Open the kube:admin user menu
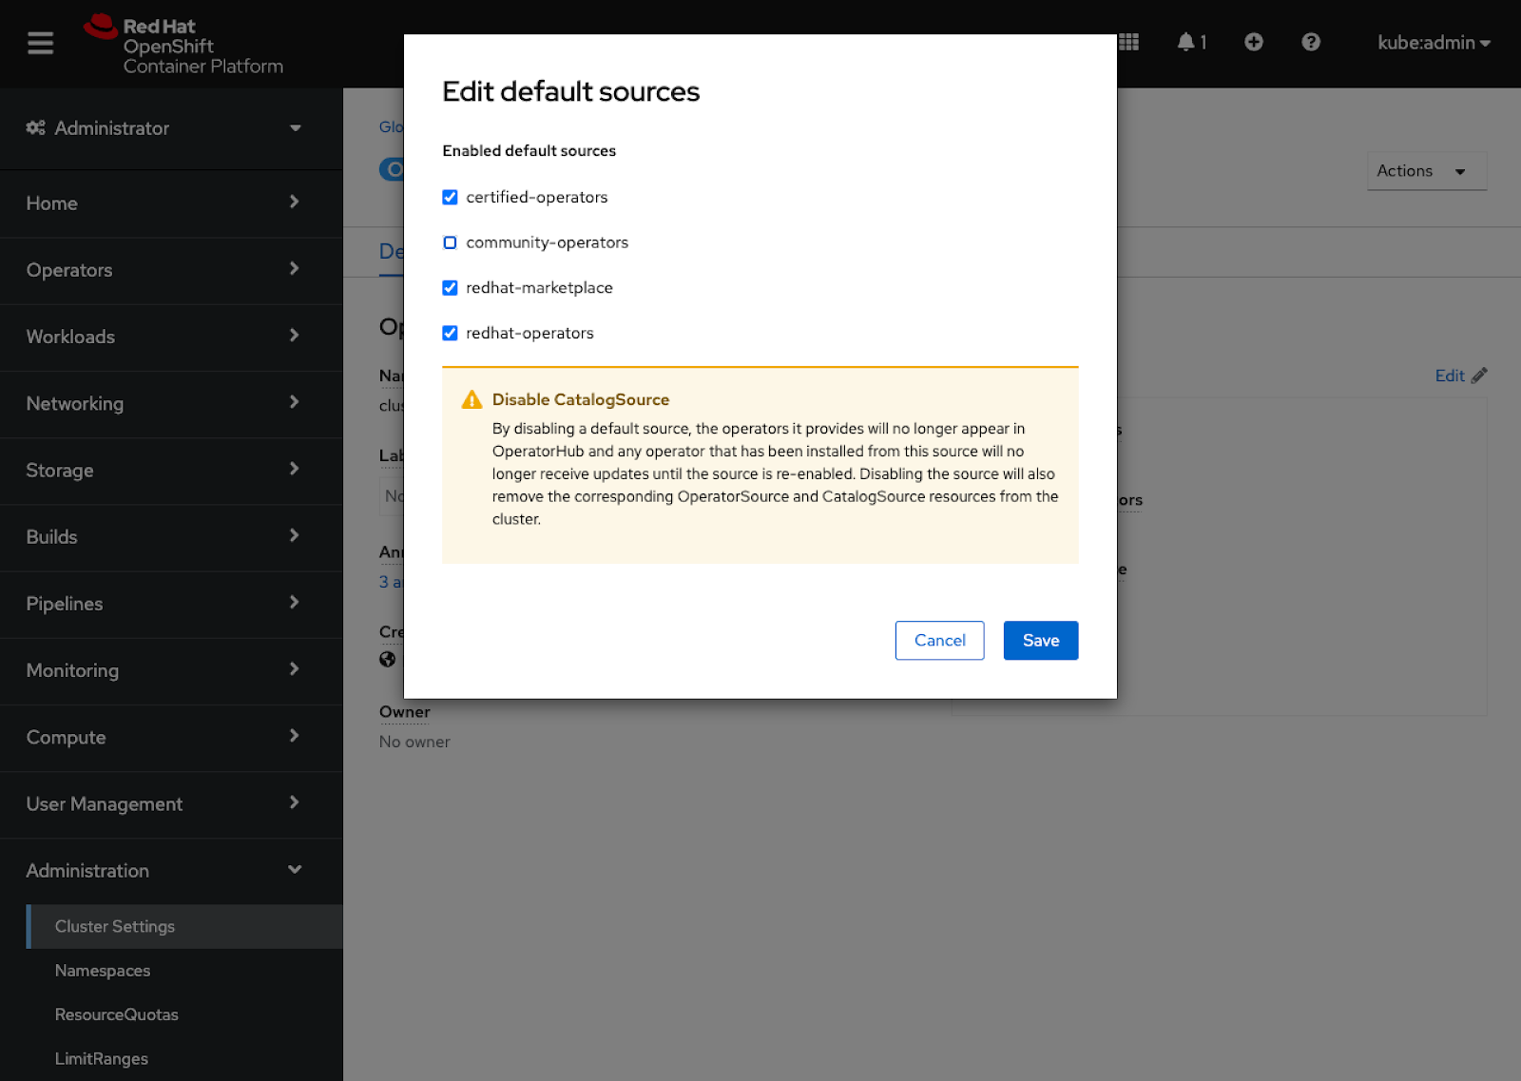 pos(1434,43)
